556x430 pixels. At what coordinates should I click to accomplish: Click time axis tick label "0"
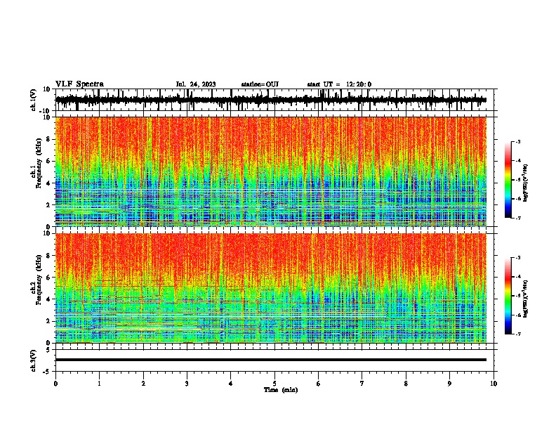point(55,384)
